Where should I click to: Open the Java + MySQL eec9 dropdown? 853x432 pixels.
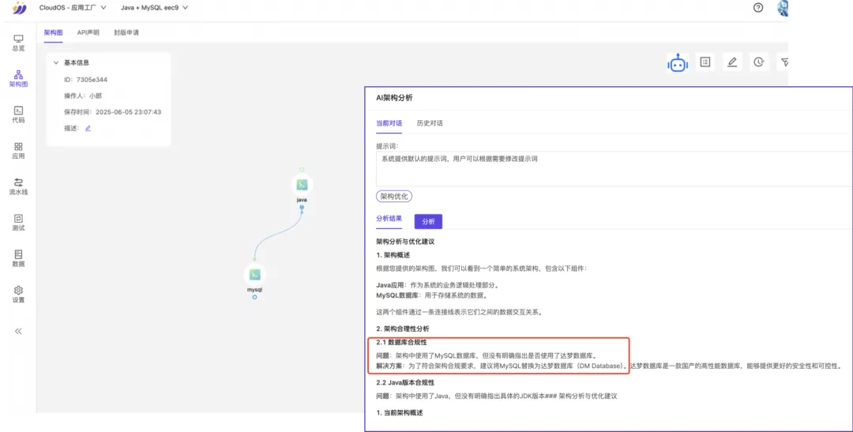click(154, 8)
